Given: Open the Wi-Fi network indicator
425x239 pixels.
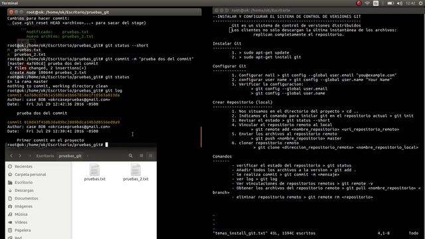Looking at the screenshot, I should pyautogui.click(x=367, y=3).
